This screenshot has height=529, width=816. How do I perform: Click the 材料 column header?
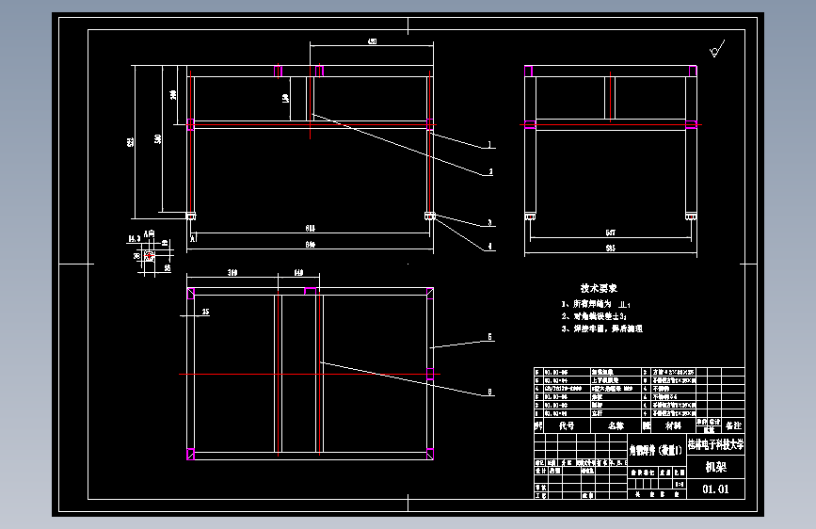click(673, 425)
